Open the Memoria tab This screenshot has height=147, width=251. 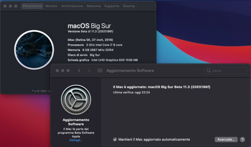point(93,6)
